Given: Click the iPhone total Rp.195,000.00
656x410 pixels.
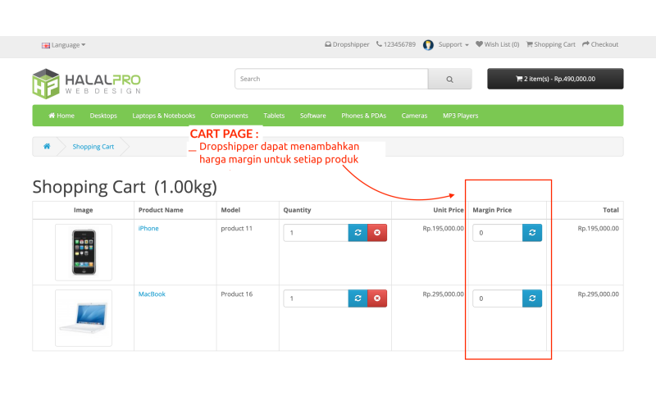Looking at the screenshot, I should coord(599,229).
